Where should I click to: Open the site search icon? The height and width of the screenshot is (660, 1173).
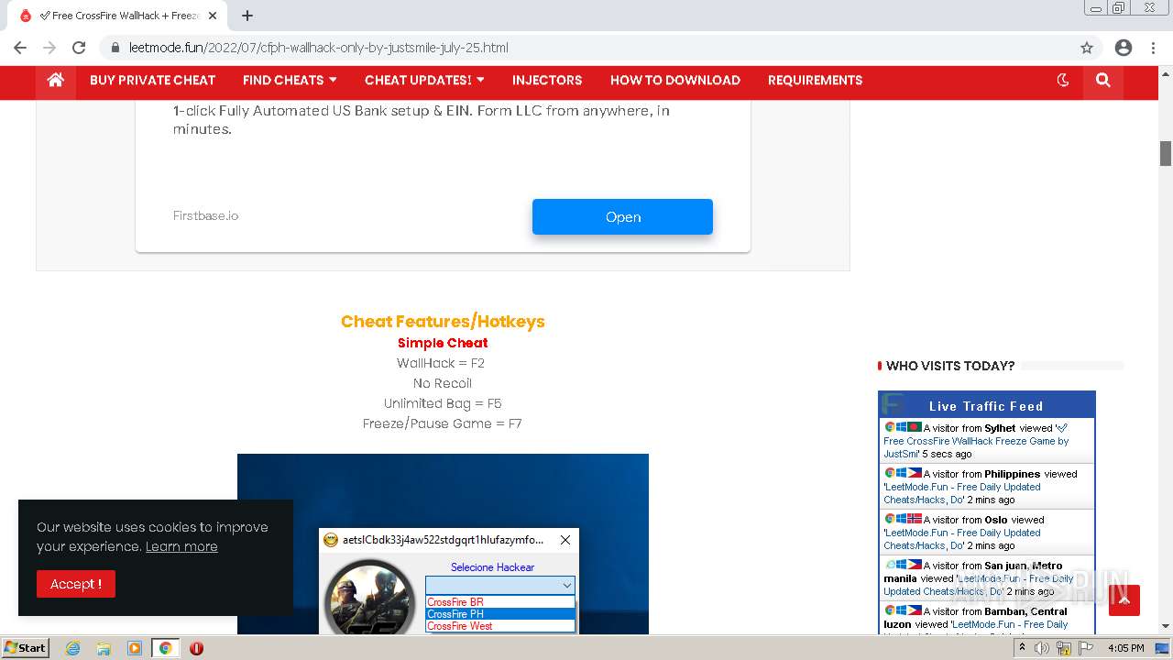1103,80
